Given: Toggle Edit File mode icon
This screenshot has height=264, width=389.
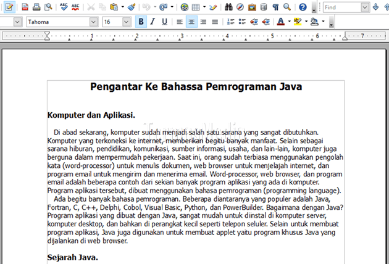Looking at the screenshot, I should pos(9,7).
